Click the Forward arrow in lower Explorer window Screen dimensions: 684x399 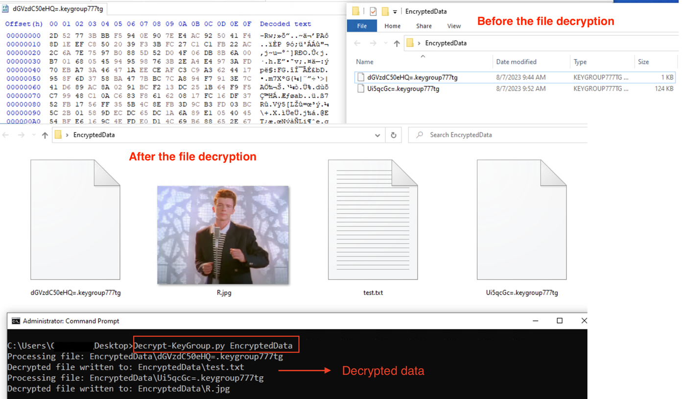click(x=21, y=135)
